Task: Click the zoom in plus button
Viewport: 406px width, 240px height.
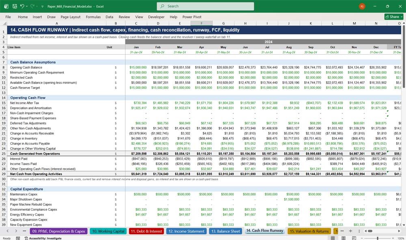Action: click(393, 238)
